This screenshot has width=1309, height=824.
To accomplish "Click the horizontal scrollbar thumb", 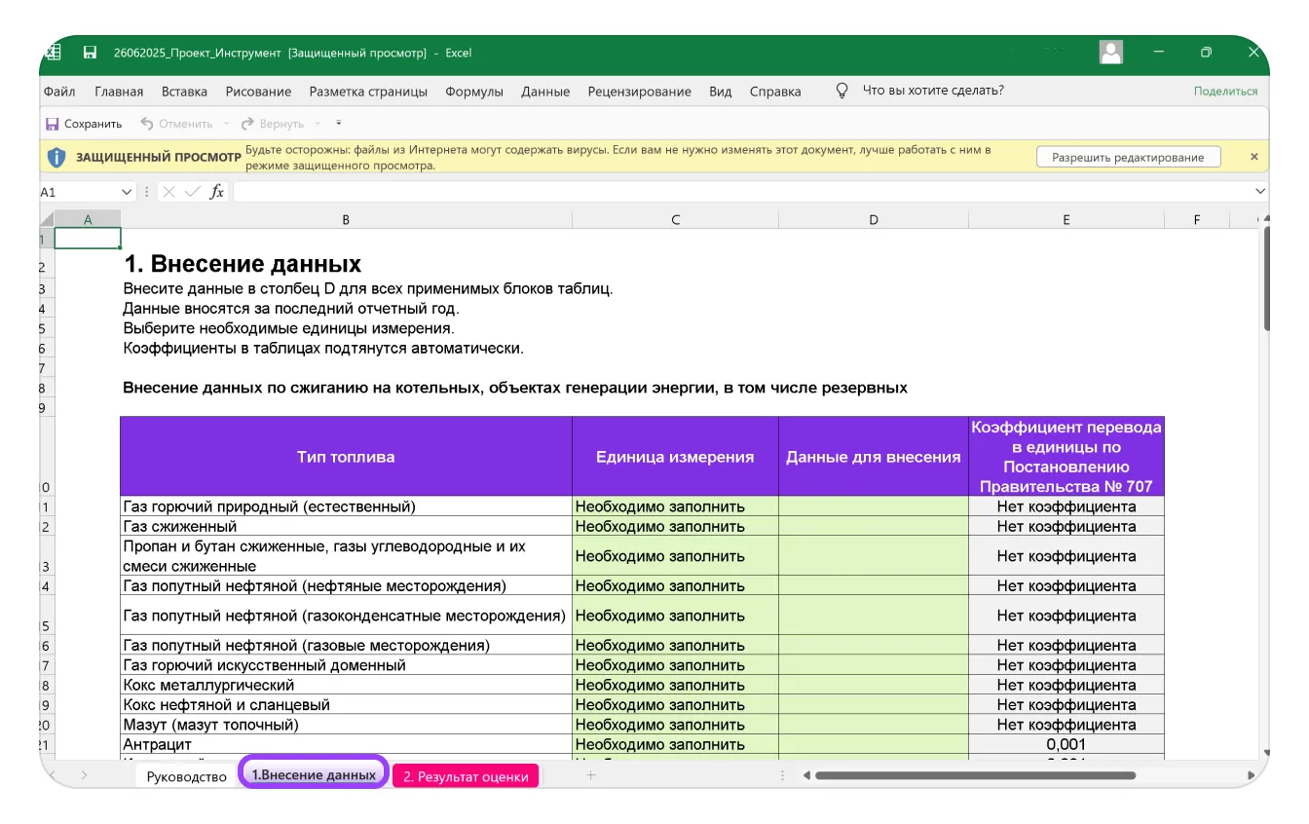I will point(975,775).
